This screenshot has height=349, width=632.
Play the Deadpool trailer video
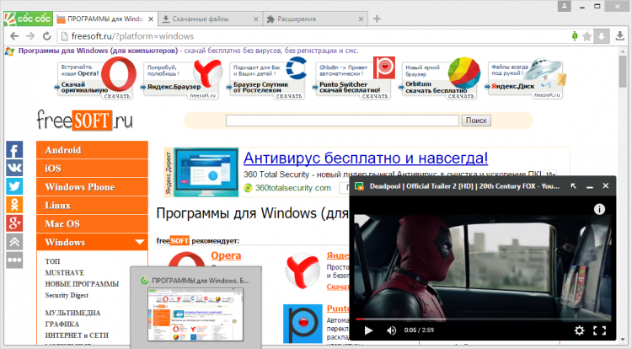(x=368, y=330)
